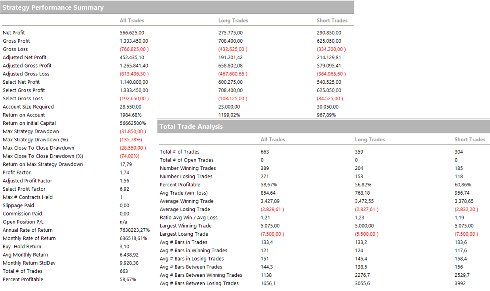Click the Avg # Bars Between Losing Trades label
The image size is (490, 291).
[x=199, y=283]
